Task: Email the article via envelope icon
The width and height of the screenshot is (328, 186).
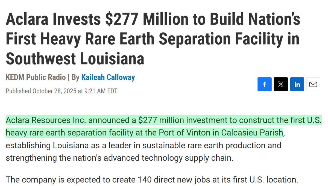Action: click(313, 84)
